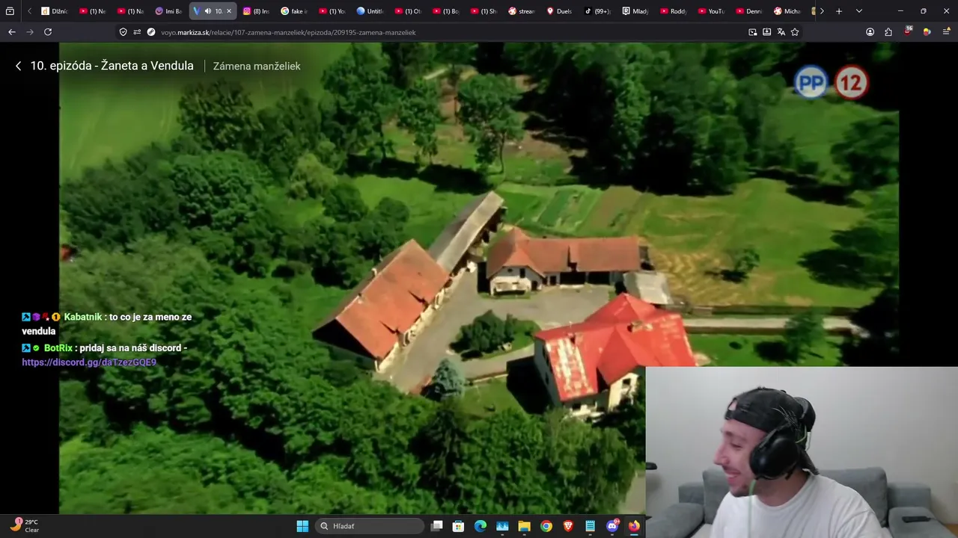Image resolution: width=958 pixels, height=538 pixels.
Task: Click the greyed-out forward navigation arrow
Action: 30,32
